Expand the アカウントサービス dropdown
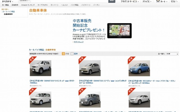Screen dimensions: 180x112 pos(130,1)
